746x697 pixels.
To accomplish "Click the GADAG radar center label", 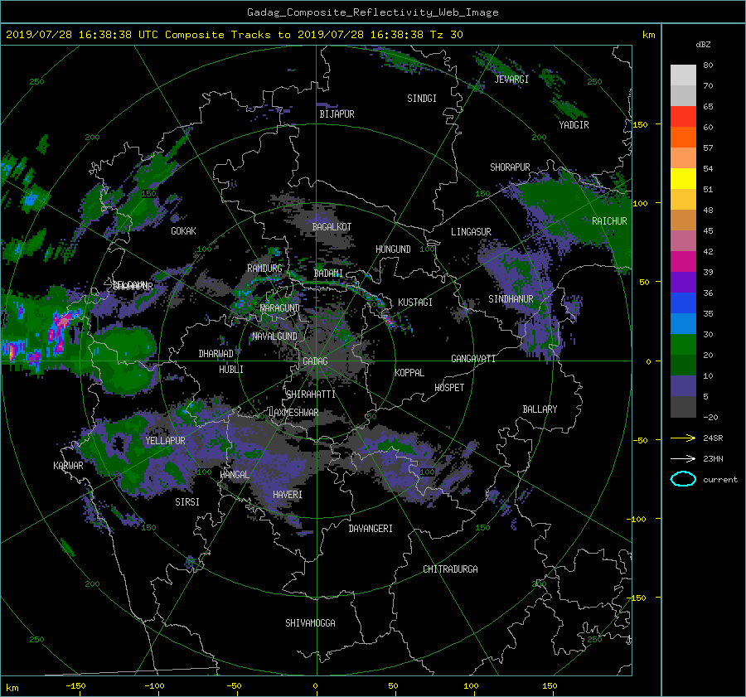I will (315, 361).
